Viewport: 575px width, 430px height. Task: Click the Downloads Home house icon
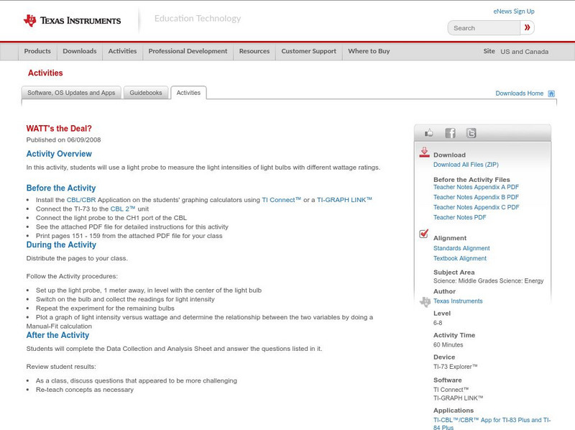(x=551, y=93)
